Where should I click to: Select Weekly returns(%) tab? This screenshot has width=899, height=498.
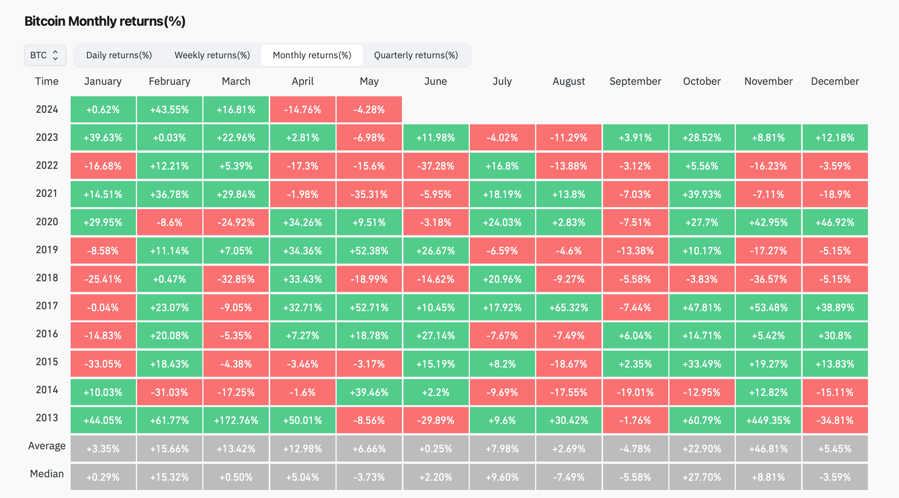(x=210, y=54)
